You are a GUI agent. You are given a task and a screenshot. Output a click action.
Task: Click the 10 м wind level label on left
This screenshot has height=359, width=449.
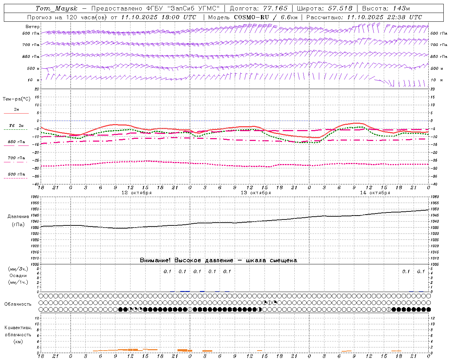click(x=34, y=80)
